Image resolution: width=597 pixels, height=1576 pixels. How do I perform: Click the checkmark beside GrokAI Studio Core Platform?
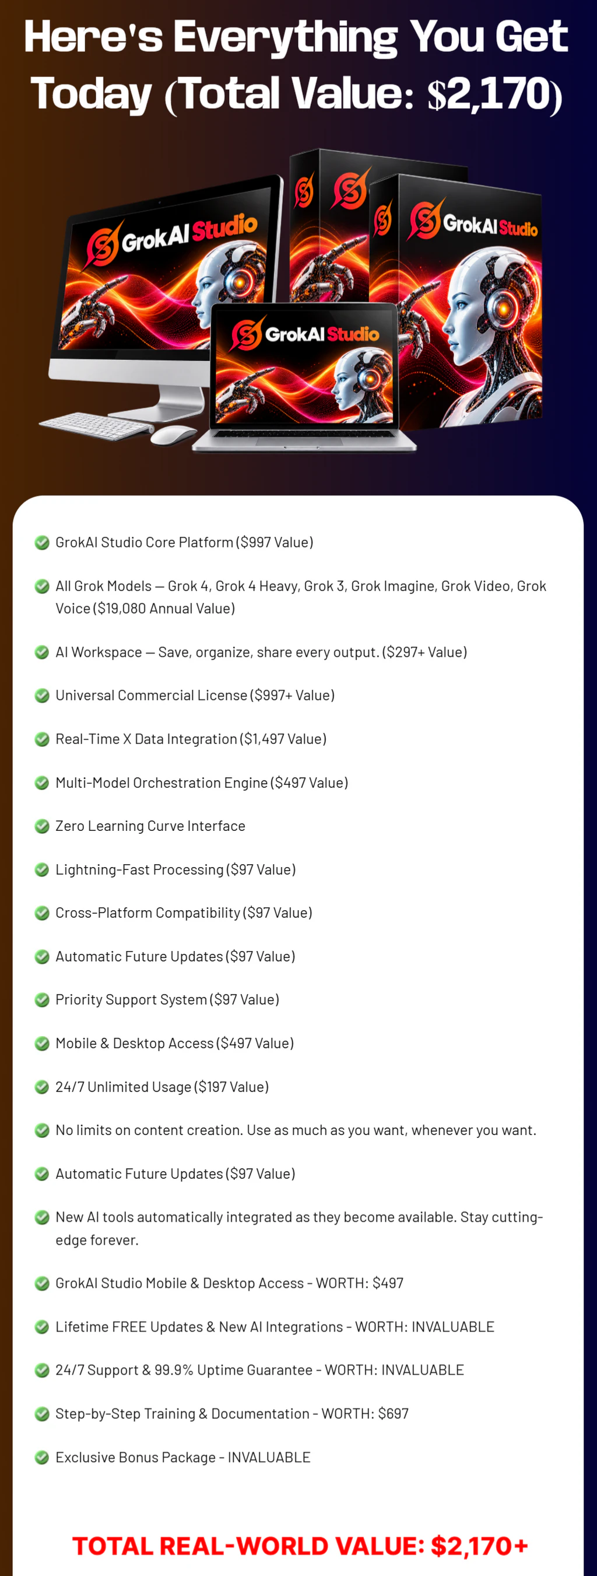click(x=41, y=543)
